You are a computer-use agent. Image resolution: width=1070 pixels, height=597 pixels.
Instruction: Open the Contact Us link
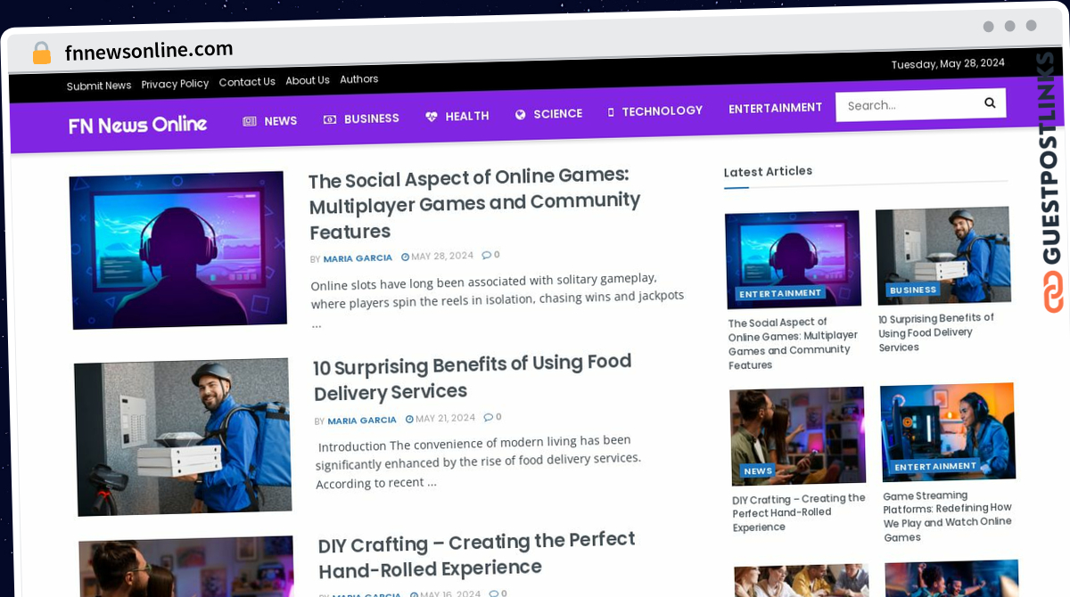[x=247, y=82]
